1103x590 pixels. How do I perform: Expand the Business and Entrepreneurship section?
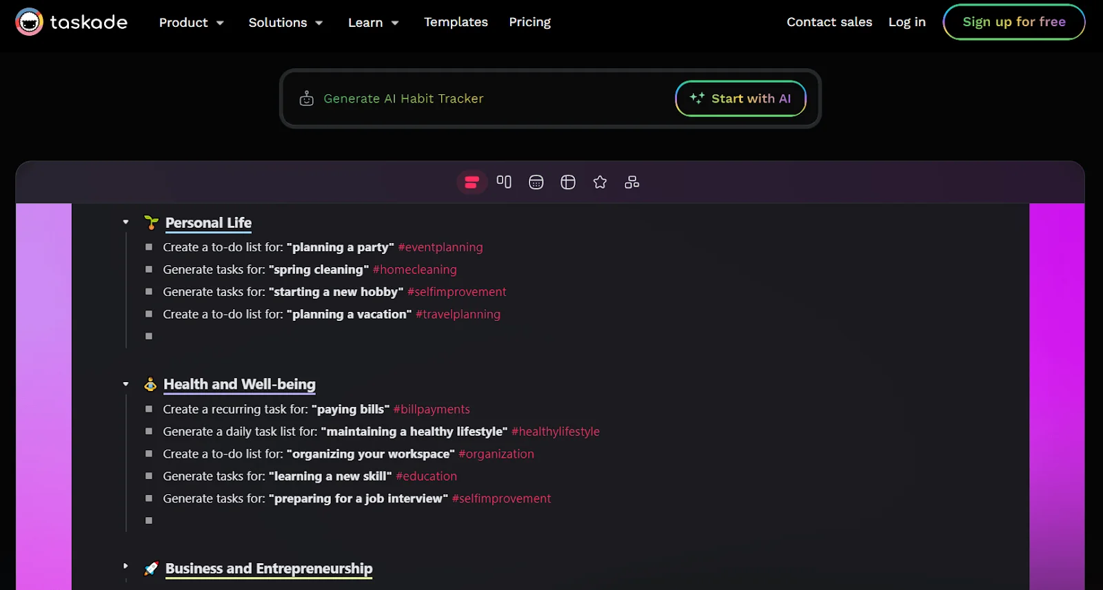tap(125, 566)
